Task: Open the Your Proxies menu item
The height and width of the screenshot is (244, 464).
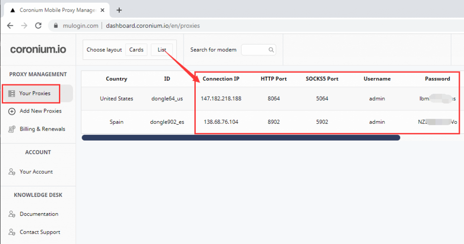Action: point(35,93)
